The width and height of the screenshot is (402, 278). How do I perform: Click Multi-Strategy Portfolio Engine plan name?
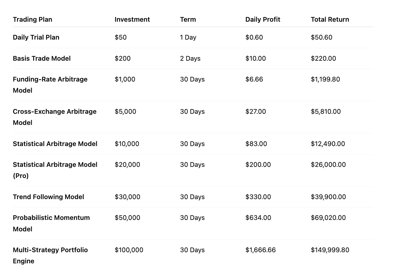pos(50,255)
